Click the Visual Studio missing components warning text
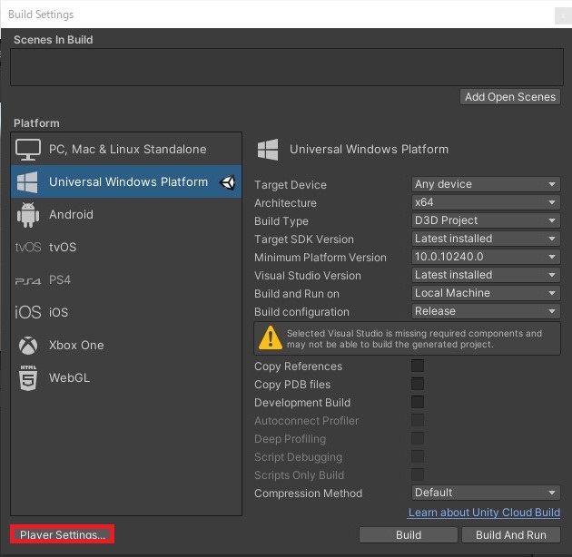This screenshot has width=572, height=557. (414, 338)
